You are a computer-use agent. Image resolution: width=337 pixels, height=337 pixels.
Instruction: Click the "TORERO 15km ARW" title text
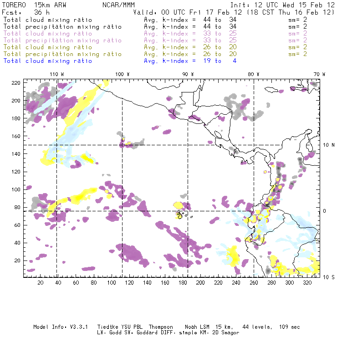coord(34,5)
